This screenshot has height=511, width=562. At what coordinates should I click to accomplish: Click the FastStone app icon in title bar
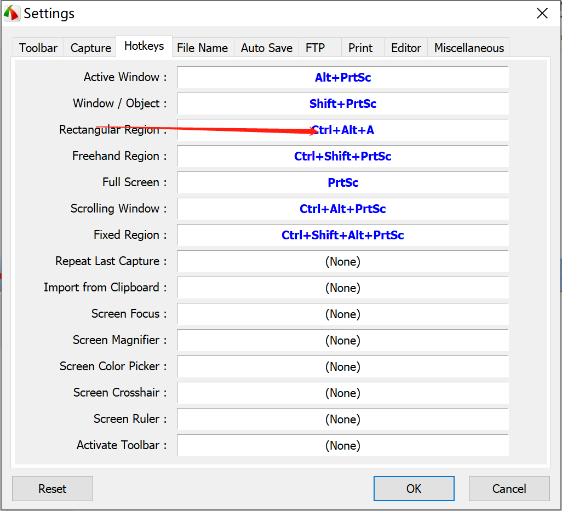click(x=12, y=13)
